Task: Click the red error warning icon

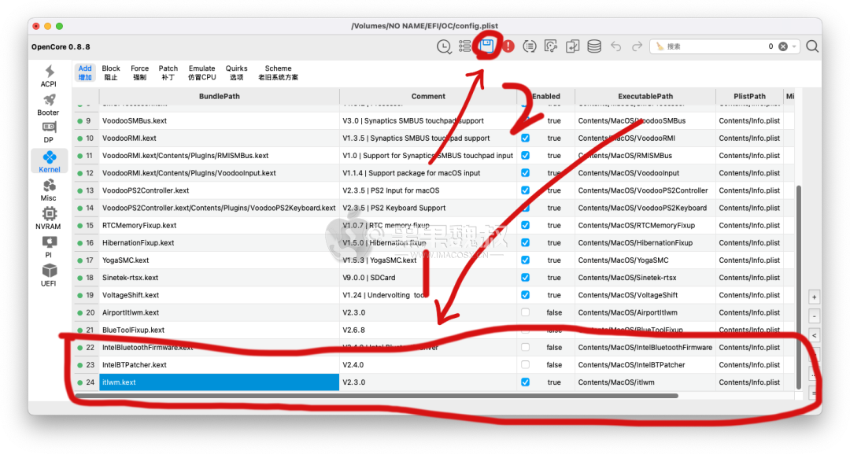Action: click(x=508, y=46)
